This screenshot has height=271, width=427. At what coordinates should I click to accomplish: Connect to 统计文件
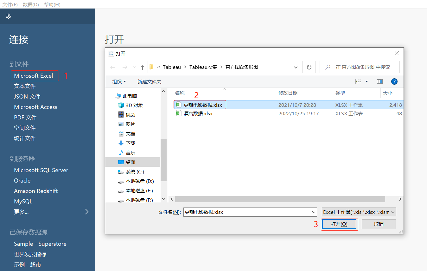pos(25,138)
